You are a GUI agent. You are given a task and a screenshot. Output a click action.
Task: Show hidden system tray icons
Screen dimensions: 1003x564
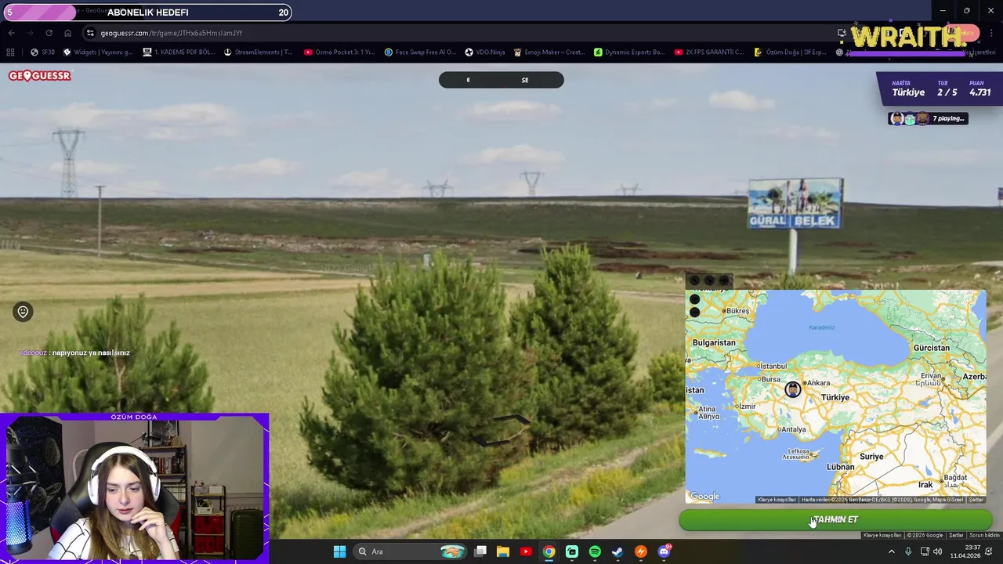click(891, 551)
